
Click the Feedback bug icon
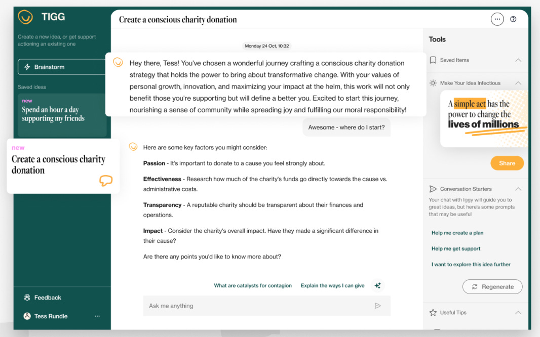coord(27,298)
